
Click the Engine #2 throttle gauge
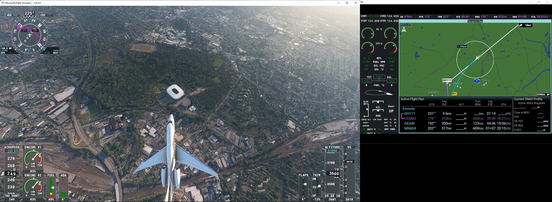pyautogui.click(x=33, y=187)
